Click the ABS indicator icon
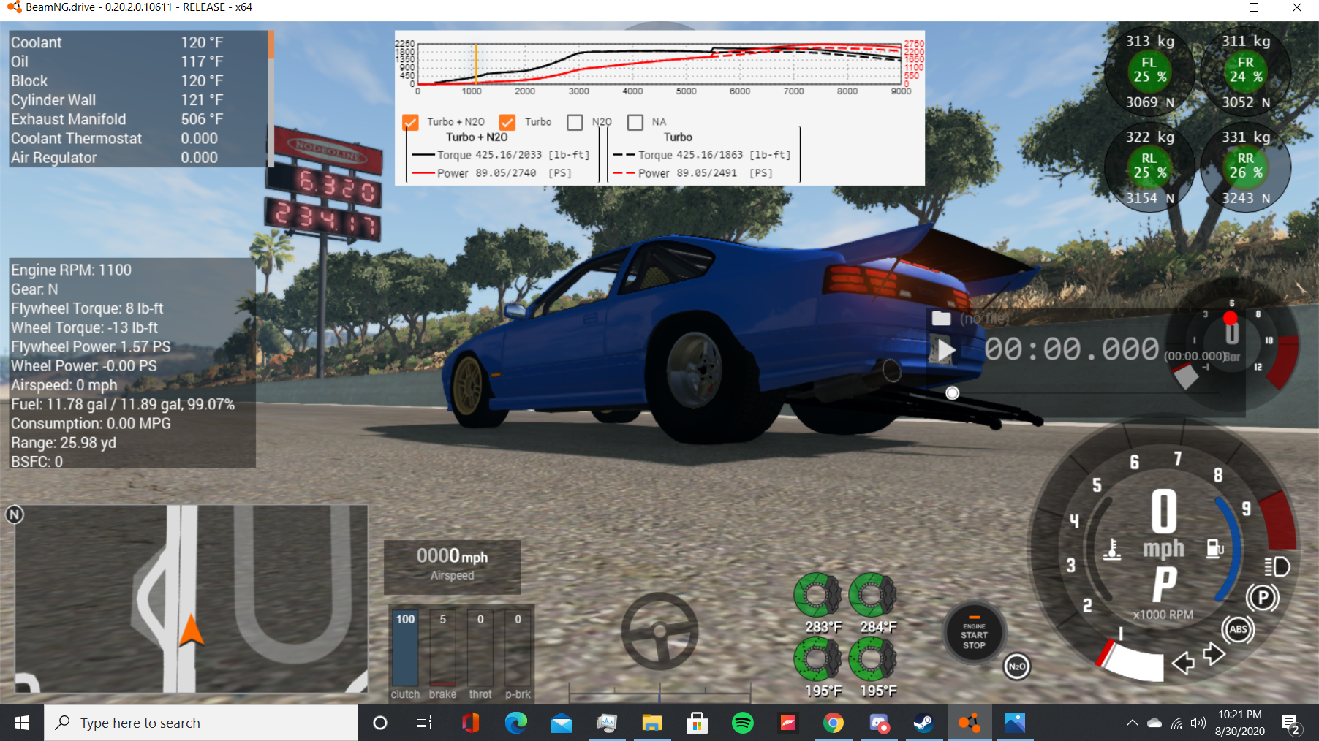This screenshot has height=741, width=1319. 1238,629
